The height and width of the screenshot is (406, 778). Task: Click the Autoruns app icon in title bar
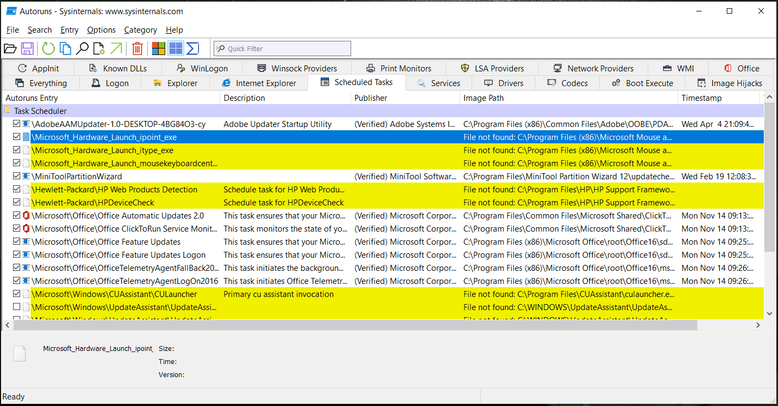pos(11,11)
